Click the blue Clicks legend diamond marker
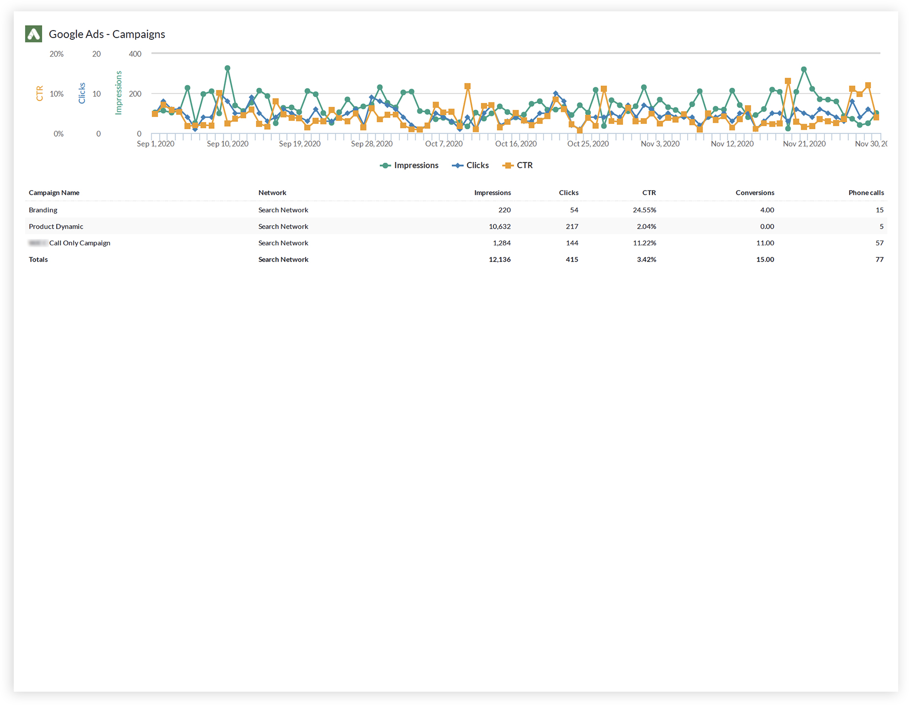The image size is (909, 705). 457,166
